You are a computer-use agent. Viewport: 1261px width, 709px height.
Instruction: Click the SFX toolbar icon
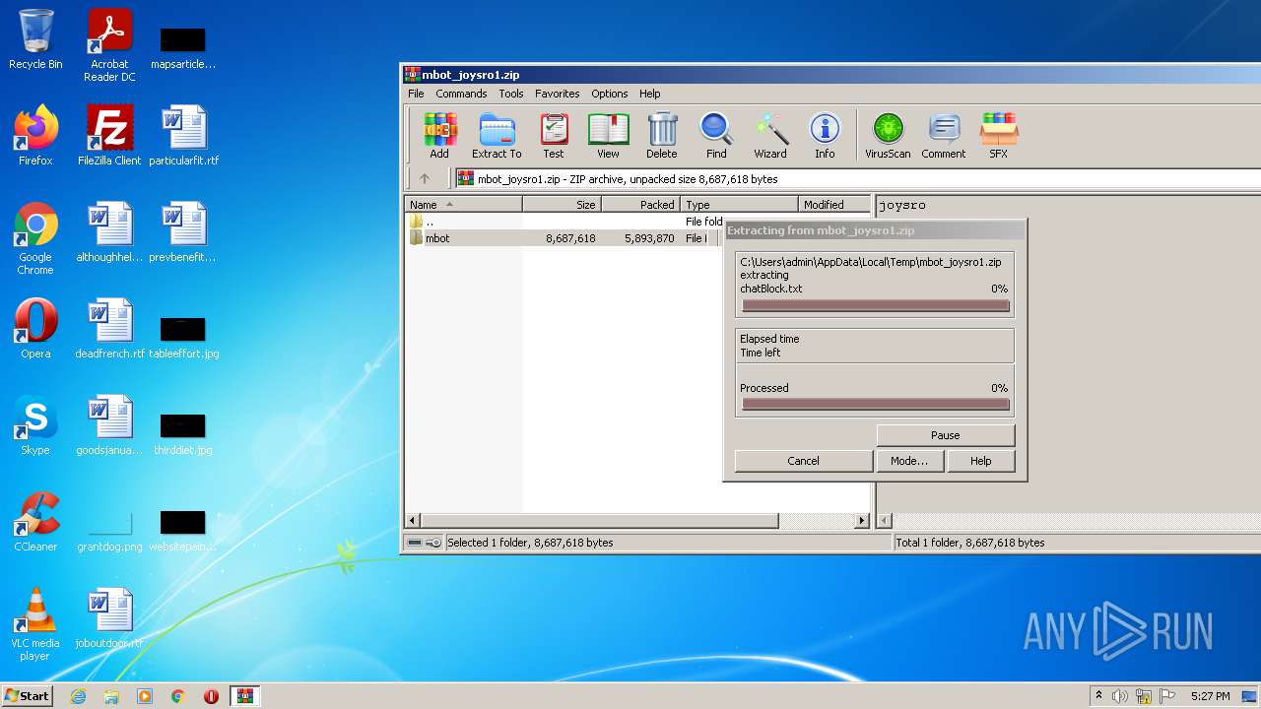tap(998, 136)
